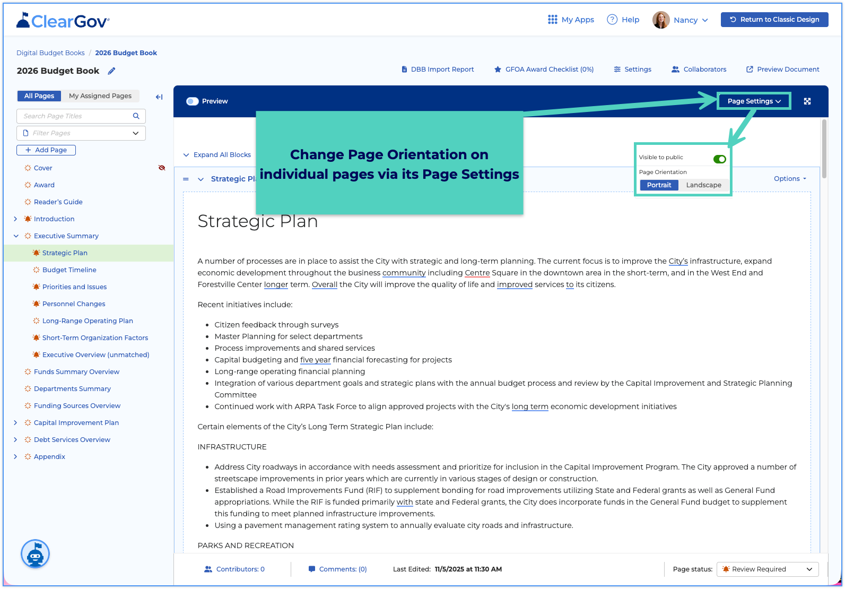Open Digital Budget Books breadcrumb
This screenshot has height=589, width=845.
coord(50,53)
